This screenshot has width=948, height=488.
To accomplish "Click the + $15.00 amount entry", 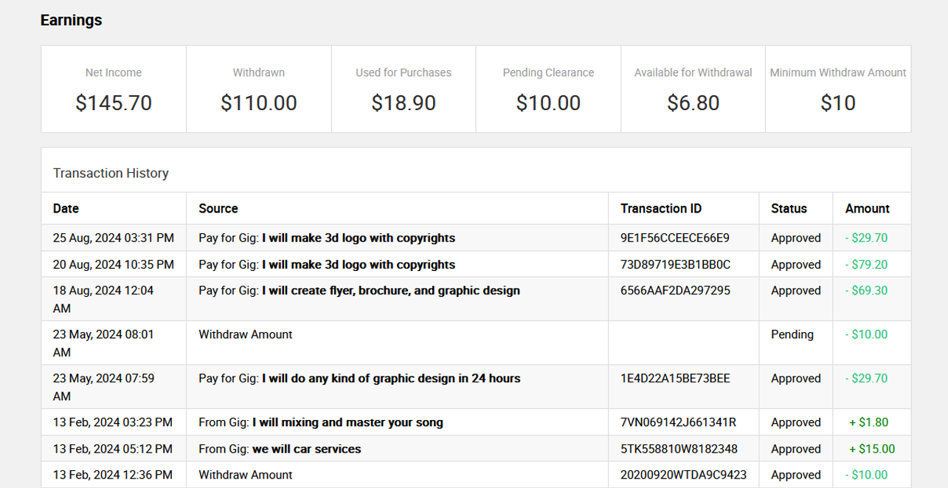I will pyautogui.click(x=872, y=449).
